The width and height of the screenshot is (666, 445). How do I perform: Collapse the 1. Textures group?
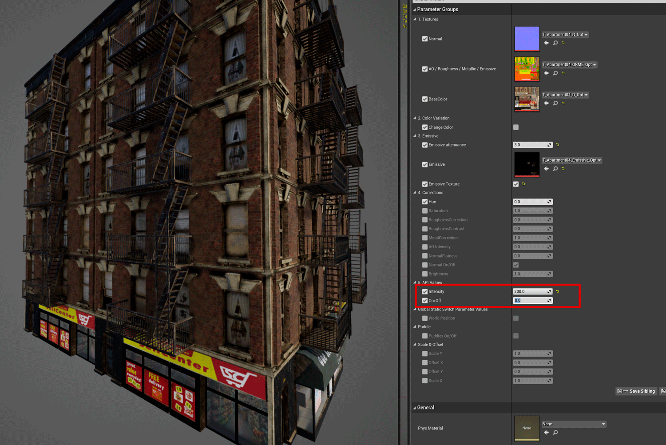[x=415, y=20]
